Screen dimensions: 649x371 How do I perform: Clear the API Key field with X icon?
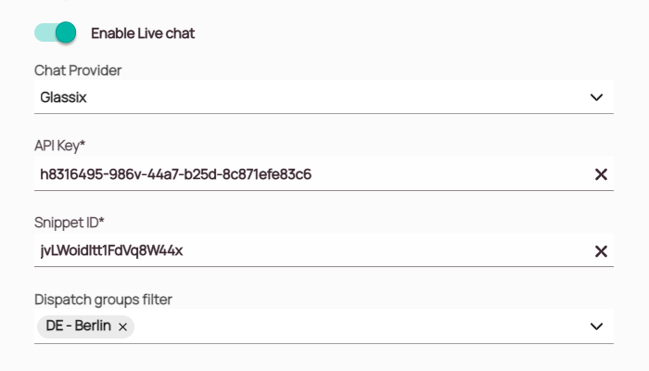[x=601, y=174]
